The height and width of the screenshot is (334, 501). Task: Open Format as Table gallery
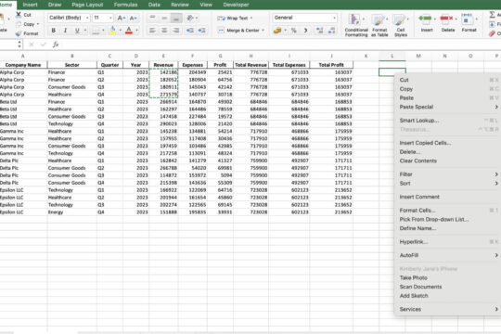379,25
